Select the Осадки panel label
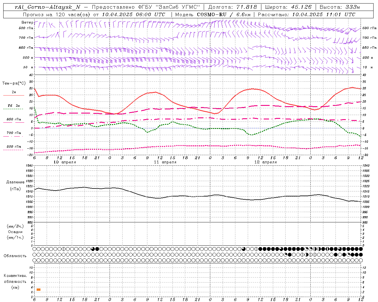Viewport: 378px width, 302px height. pyautogui.click(x=15, y=232)
